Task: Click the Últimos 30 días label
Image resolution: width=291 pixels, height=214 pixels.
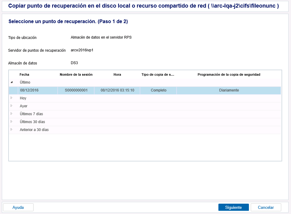Action: point(32,122)
